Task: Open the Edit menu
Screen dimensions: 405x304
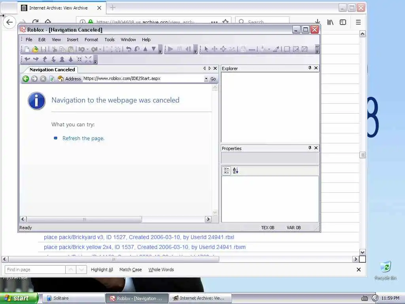Action: pyautogui.click(x=42, y=40)
